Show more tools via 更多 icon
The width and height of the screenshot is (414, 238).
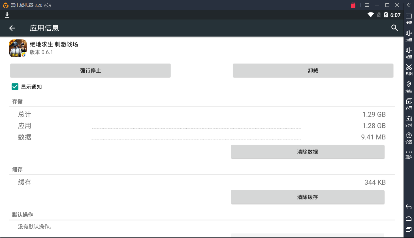409,154
